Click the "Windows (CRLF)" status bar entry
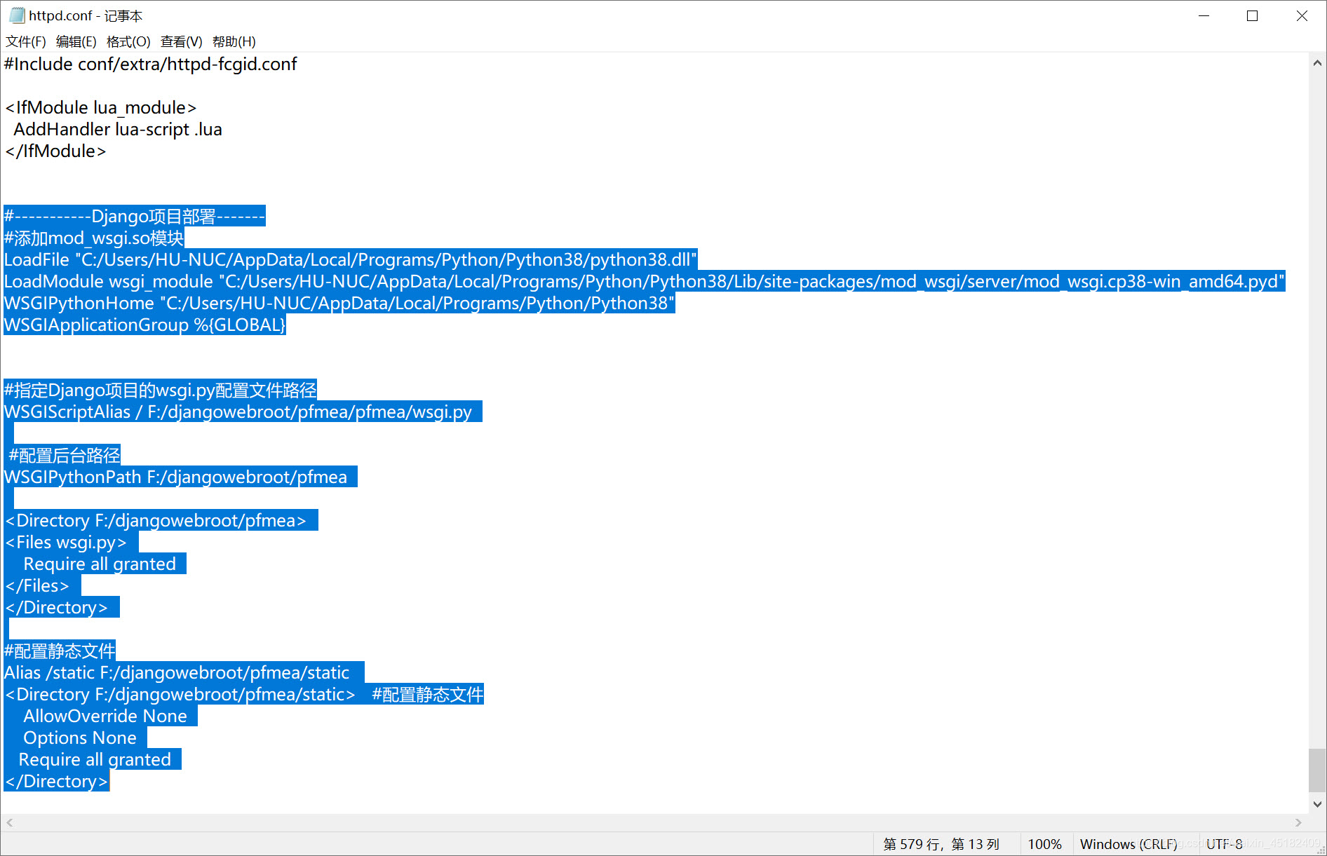This screenshot has width=1327, height=856. pyautogui.click(x=1129, y=844)
